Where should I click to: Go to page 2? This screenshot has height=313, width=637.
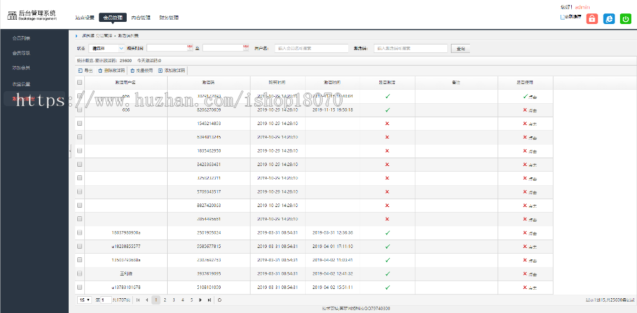coord(165,300)
